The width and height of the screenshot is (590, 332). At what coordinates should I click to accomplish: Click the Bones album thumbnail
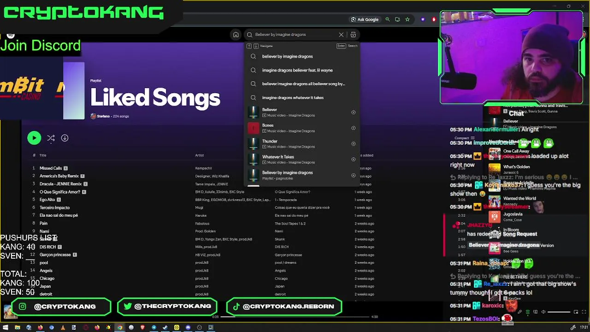coord(253,128)
